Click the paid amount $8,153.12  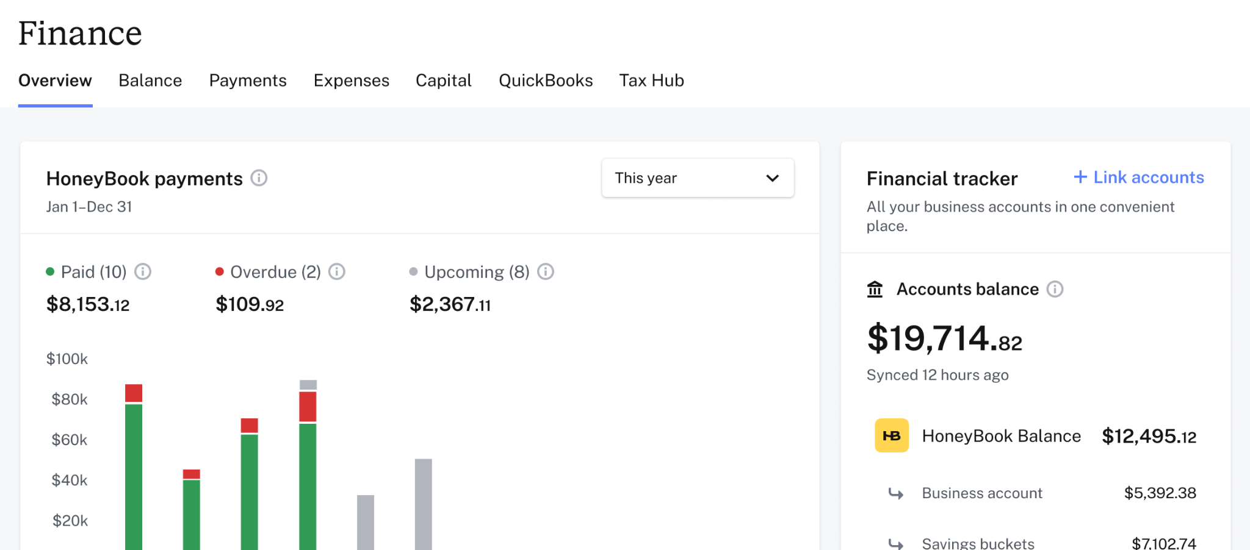[x=88, y=304]
